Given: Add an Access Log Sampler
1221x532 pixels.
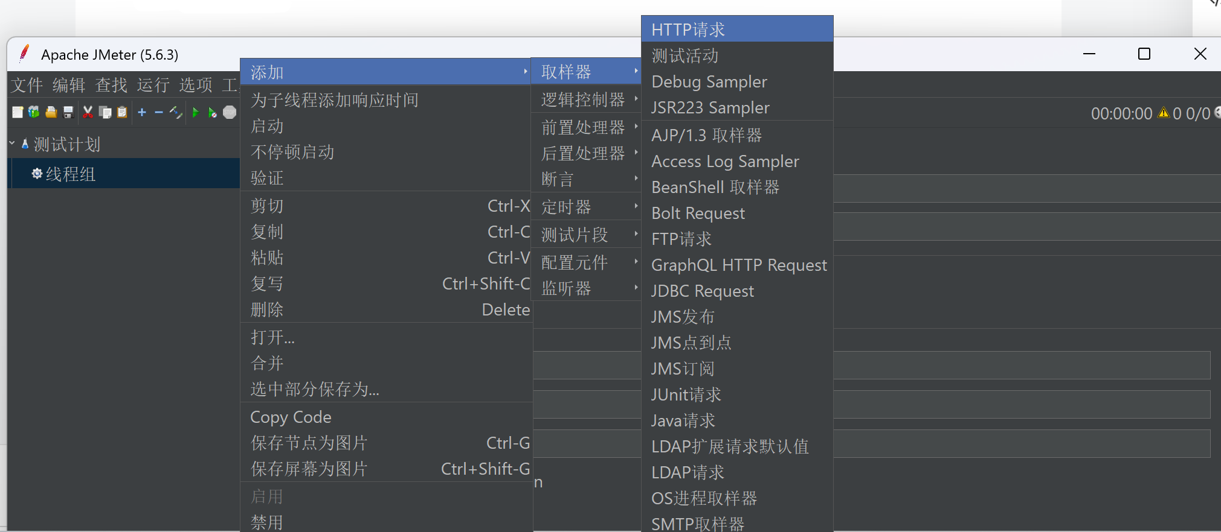Looking at the screenshot, I should pos(737,161).
